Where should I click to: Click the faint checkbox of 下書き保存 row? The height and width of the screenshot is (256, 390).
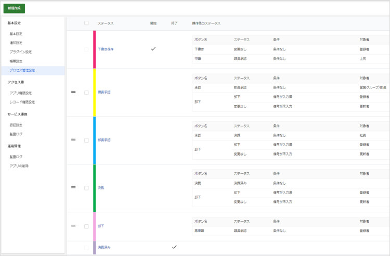(x=86, y=49)
